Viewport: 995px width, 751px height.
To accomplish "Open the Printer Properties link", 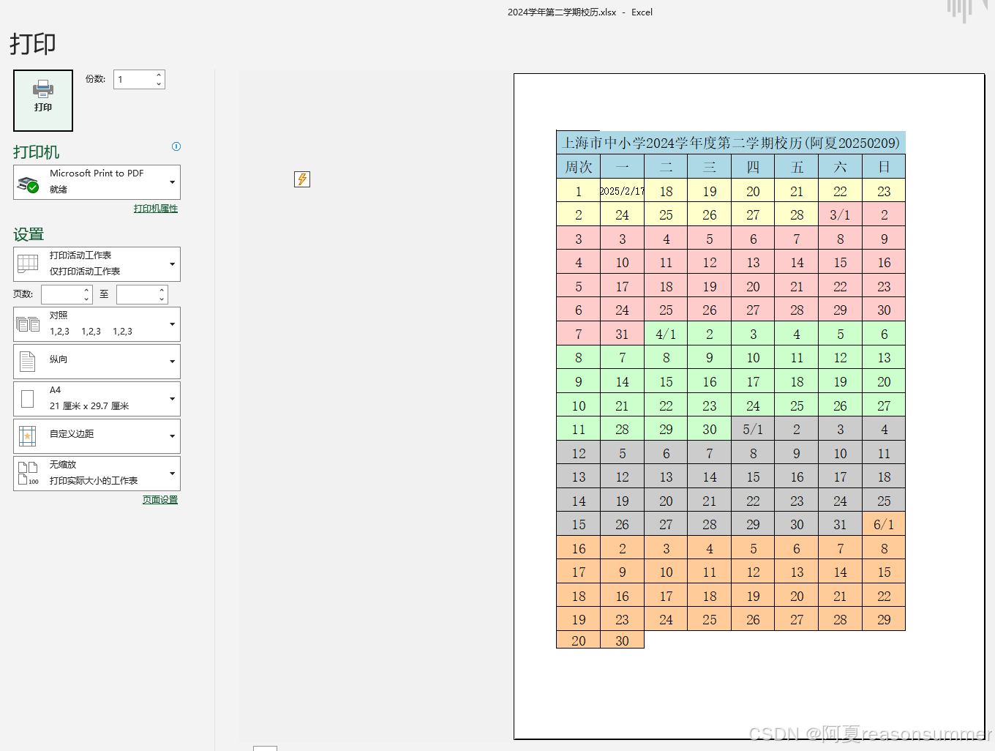I will click(156, 209).
